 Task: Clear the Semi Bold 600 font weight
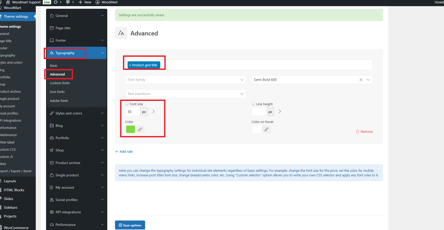[361, 80]
